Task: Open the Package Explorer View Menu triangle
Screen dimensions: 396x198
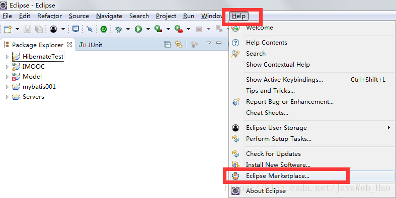Action: click(209, 43)
